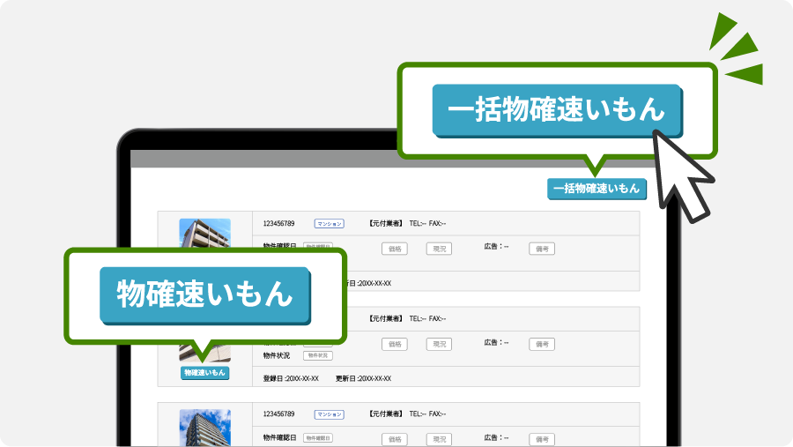Click the 現況 button in the second listing

[439, 344]
